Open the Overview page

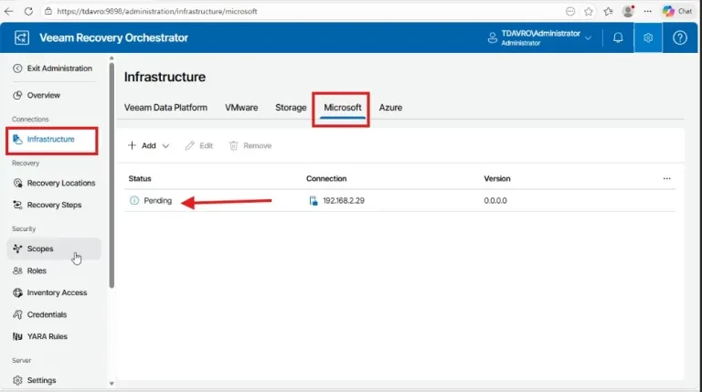pyautogui.click(x=44, y=95)
